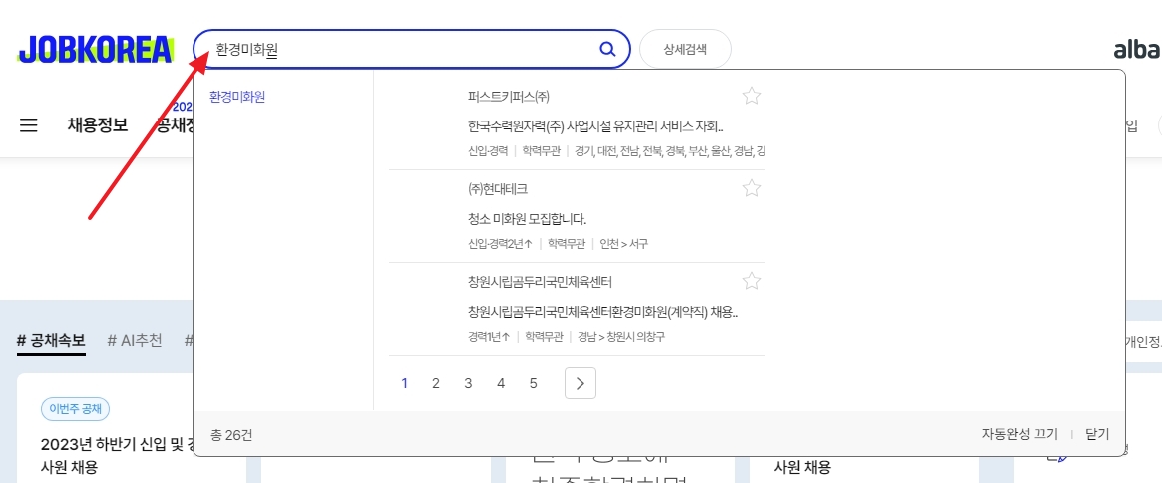Click the JOBKOREA logo
The image size is (1162, 483).
[96, 50]
